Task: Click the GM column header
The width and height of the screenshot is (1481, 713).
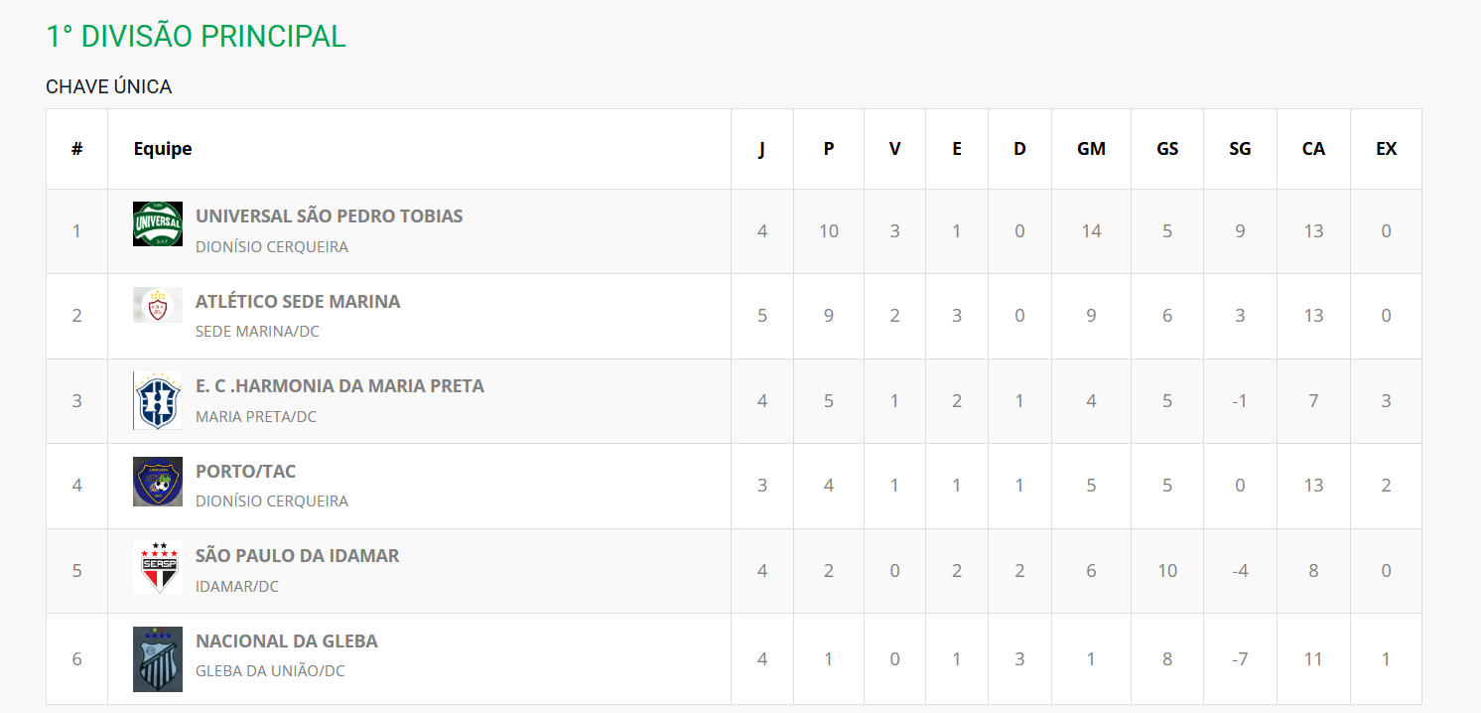Action: pos(1091,149)
